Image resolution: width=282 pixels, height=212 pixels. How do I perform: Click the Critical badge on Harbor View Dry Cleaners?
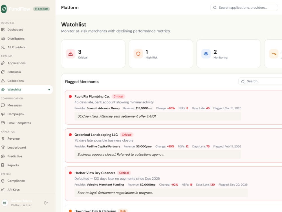(x=124, y=173)
